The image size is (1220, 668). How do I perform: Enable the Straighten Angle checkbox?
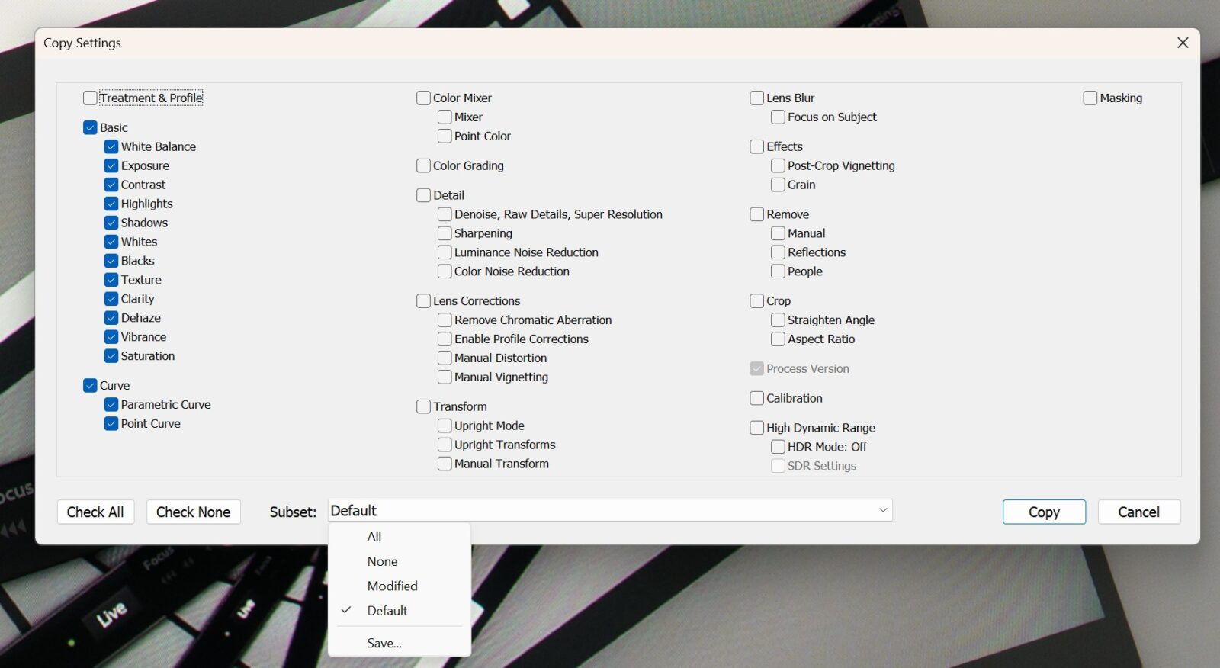(x=778, y=320)
